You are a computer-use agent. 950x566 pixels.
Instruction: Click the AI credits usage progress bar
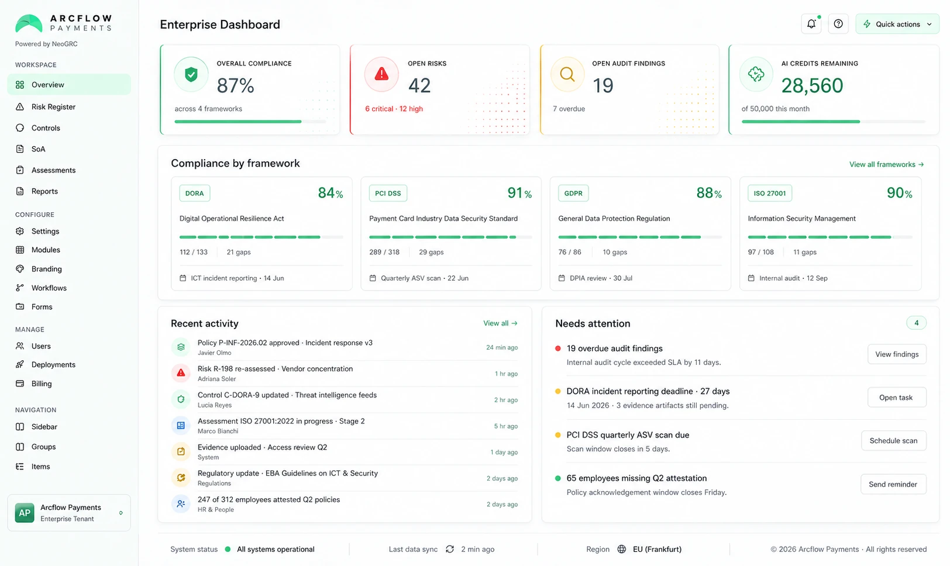coord(834,122)
